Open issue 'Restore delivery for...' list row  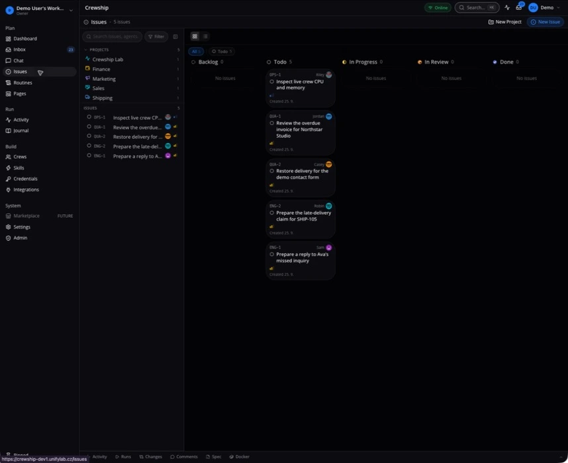(x=132, y=136)
